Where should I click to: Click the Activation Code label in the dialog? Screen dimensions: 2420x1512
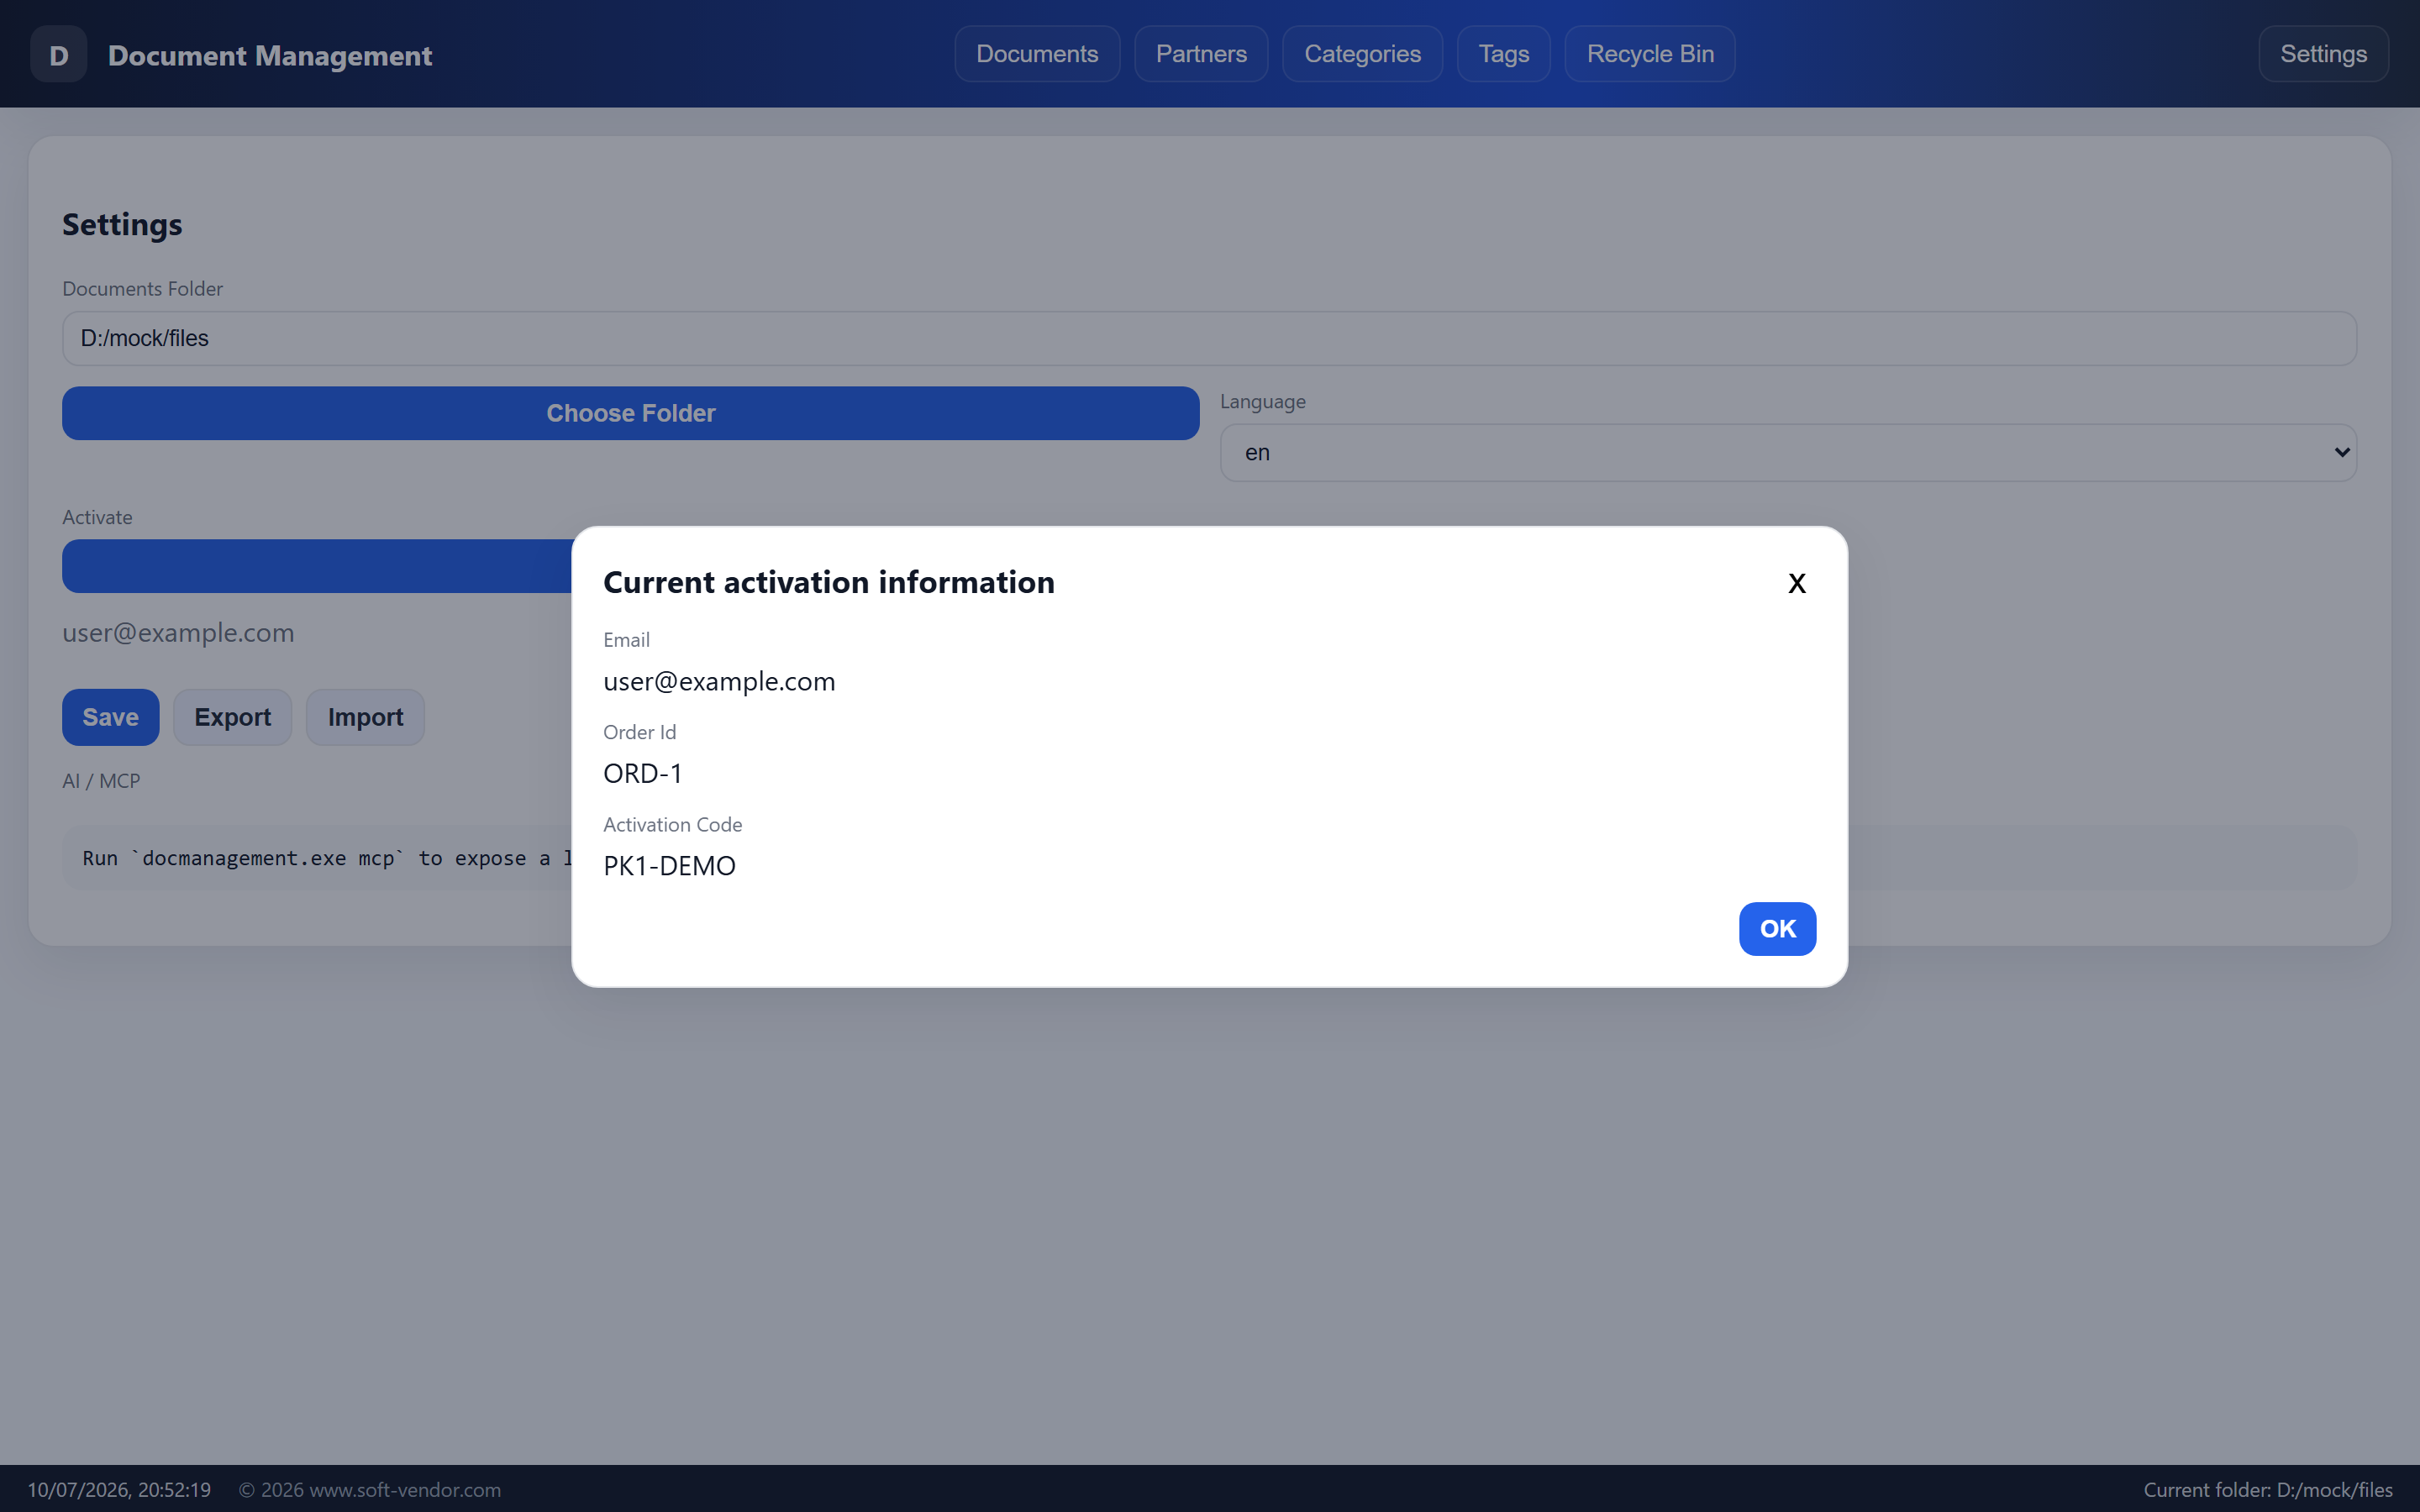[672, 825]
